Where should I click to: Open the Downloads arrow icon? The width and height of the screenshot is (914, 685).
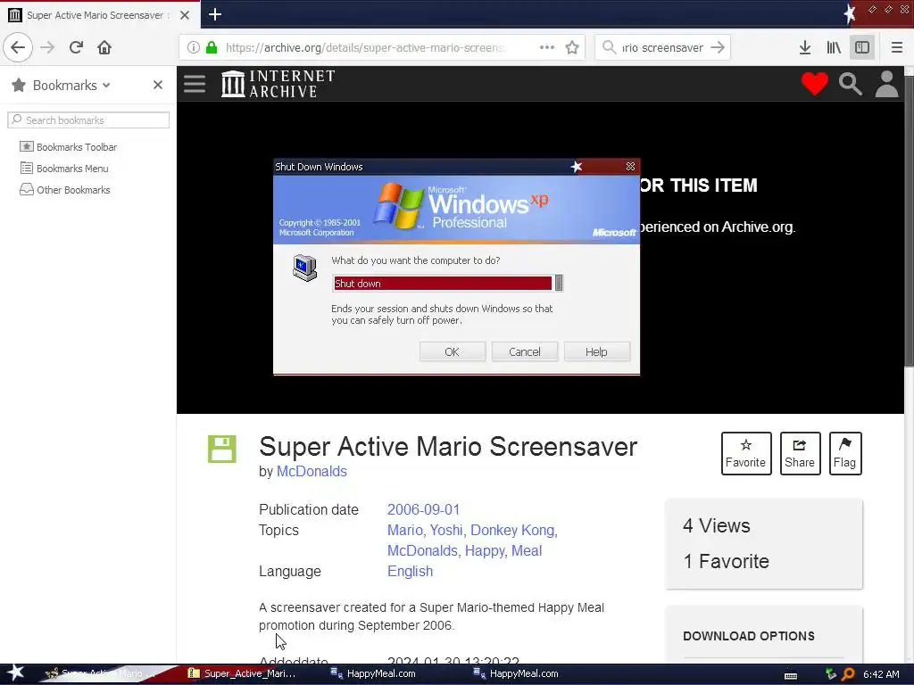point(805,47)
